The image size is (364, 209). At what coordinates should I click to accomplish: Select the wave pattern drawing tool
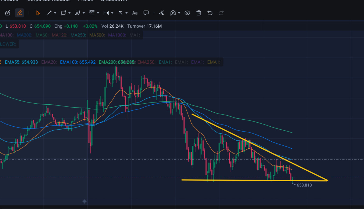(78, 13)
